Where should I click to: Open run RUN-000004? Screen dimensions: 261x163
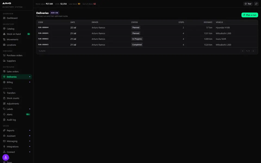(147, 28)
